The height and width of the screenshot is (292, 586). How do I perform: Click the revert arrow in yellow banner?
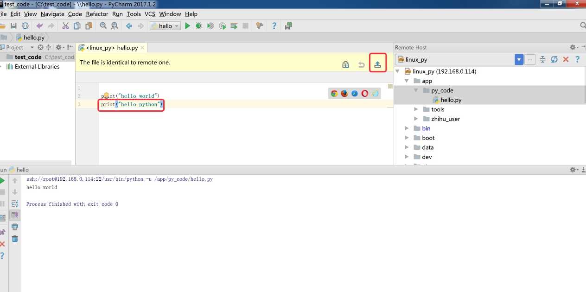[x=362, y=64]
